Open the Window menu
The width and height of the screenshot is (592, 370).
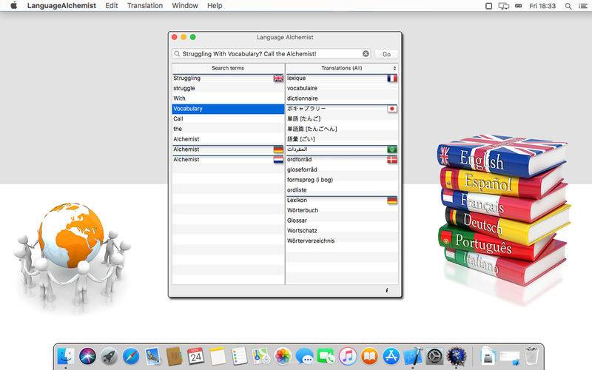[185, 6]
